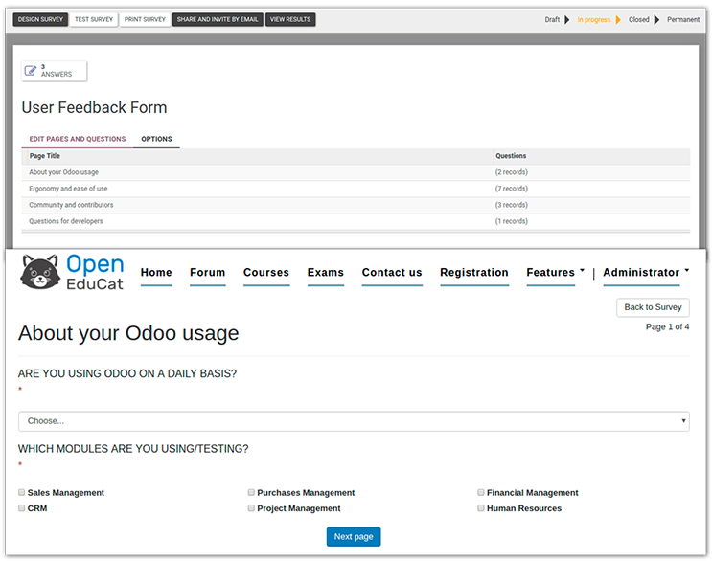Open the Forum menu link

(208, 273)
